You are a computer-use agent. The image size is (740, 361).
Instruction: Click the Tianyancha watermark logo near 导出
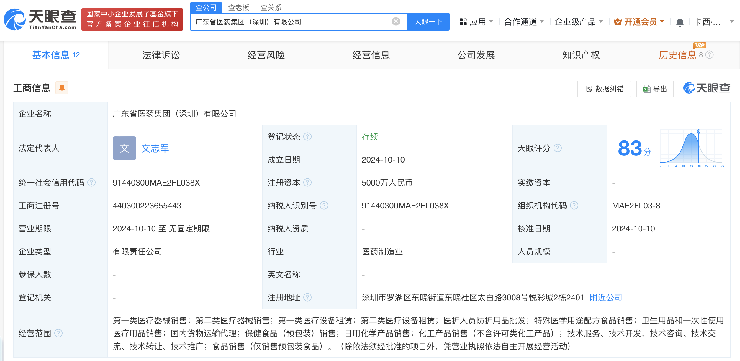(x=707, y=88)
